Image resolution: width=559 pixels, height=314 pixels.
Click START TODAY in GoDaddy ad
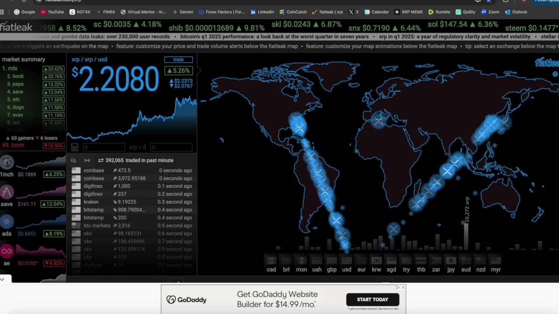pos(373,300)
